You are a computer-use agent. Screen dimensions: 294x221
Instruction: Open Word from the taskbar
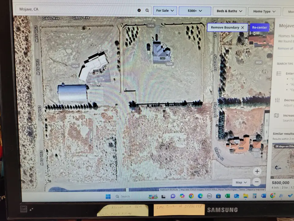[x=263, y=196]
